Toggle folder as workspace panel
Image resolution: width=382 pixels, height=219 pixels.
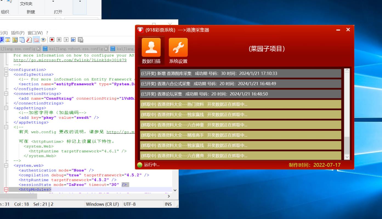36,40
